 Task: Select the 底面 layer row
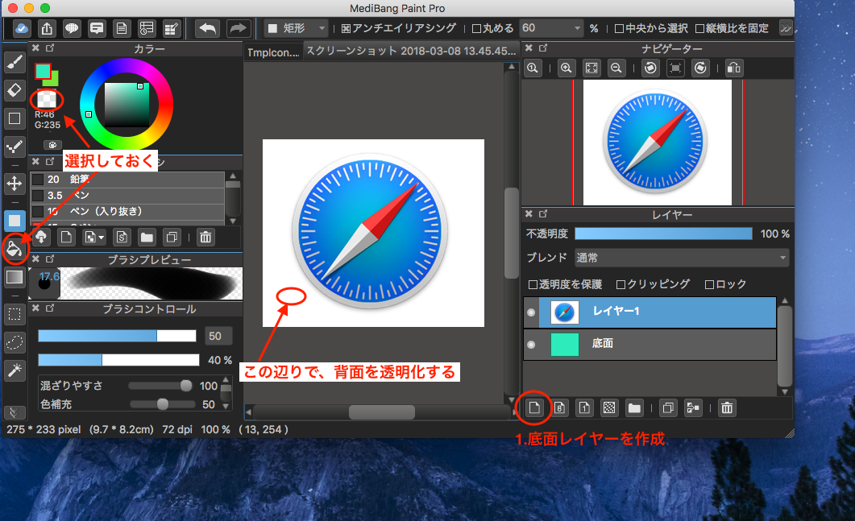(650, 344)
